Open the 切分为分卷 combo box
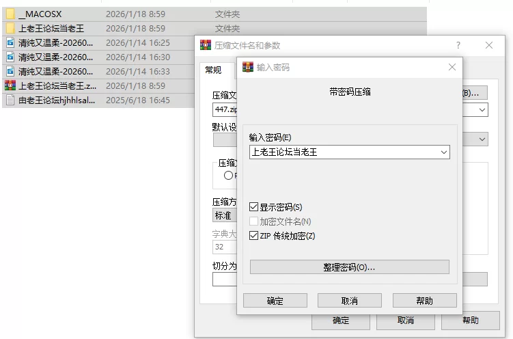513x339 pixels. coord(225,279)
